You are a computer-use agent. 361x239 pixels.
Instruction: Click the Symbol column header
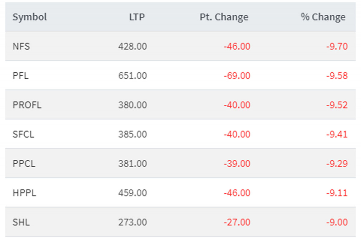29,17
